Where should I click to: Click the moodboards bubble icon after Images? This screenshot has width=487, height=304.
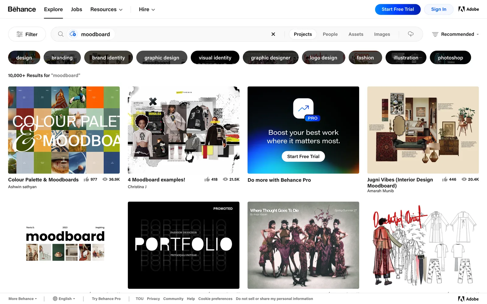411,34
